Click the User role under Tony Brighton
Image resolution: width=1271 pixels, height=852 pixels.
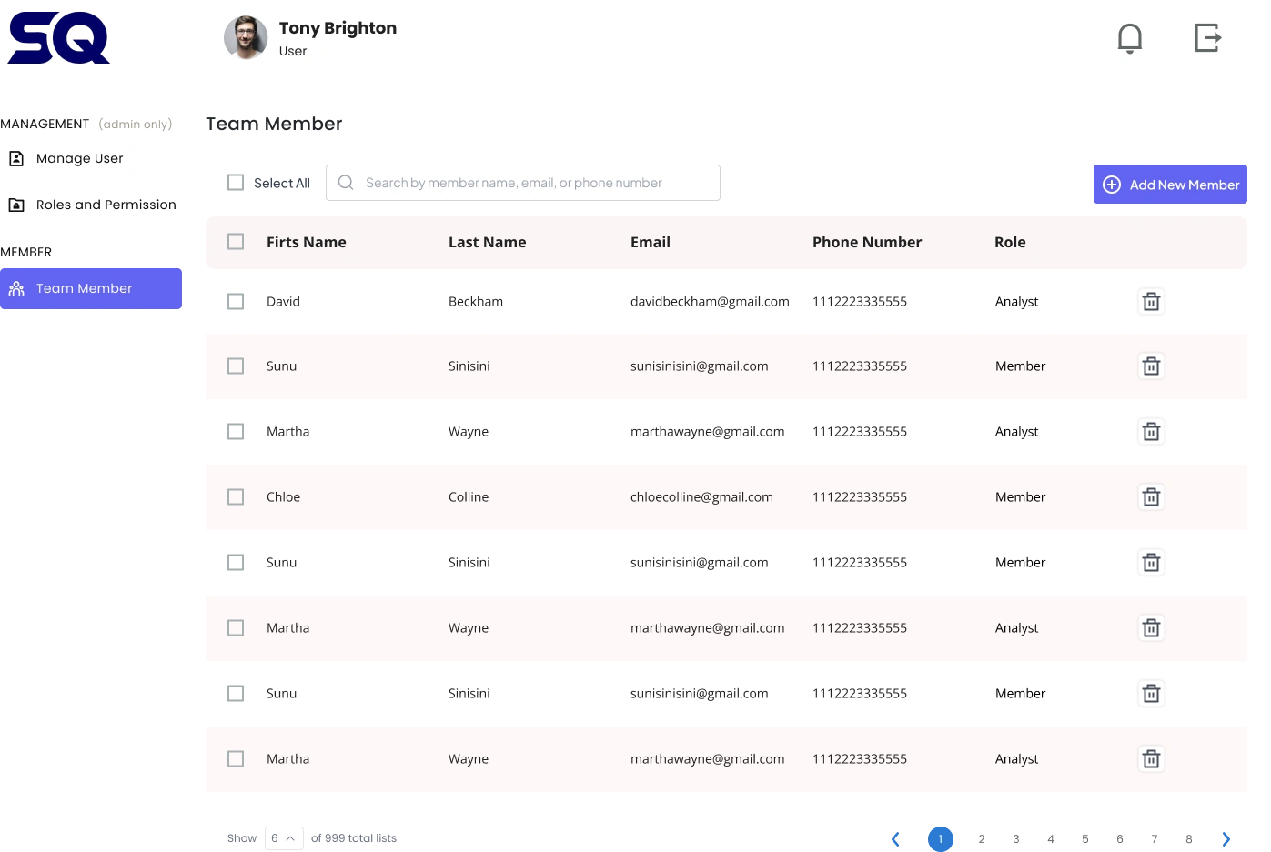click(293, 51)
